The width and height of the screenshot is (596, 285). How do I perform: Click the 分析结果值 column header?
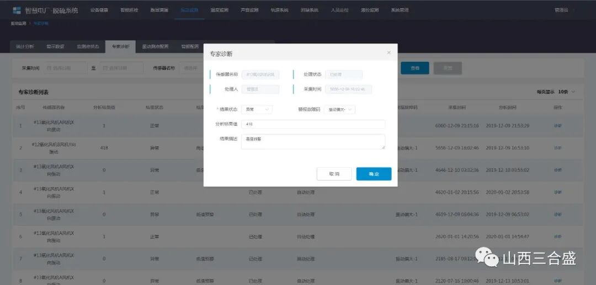click(x=104, y=107)
